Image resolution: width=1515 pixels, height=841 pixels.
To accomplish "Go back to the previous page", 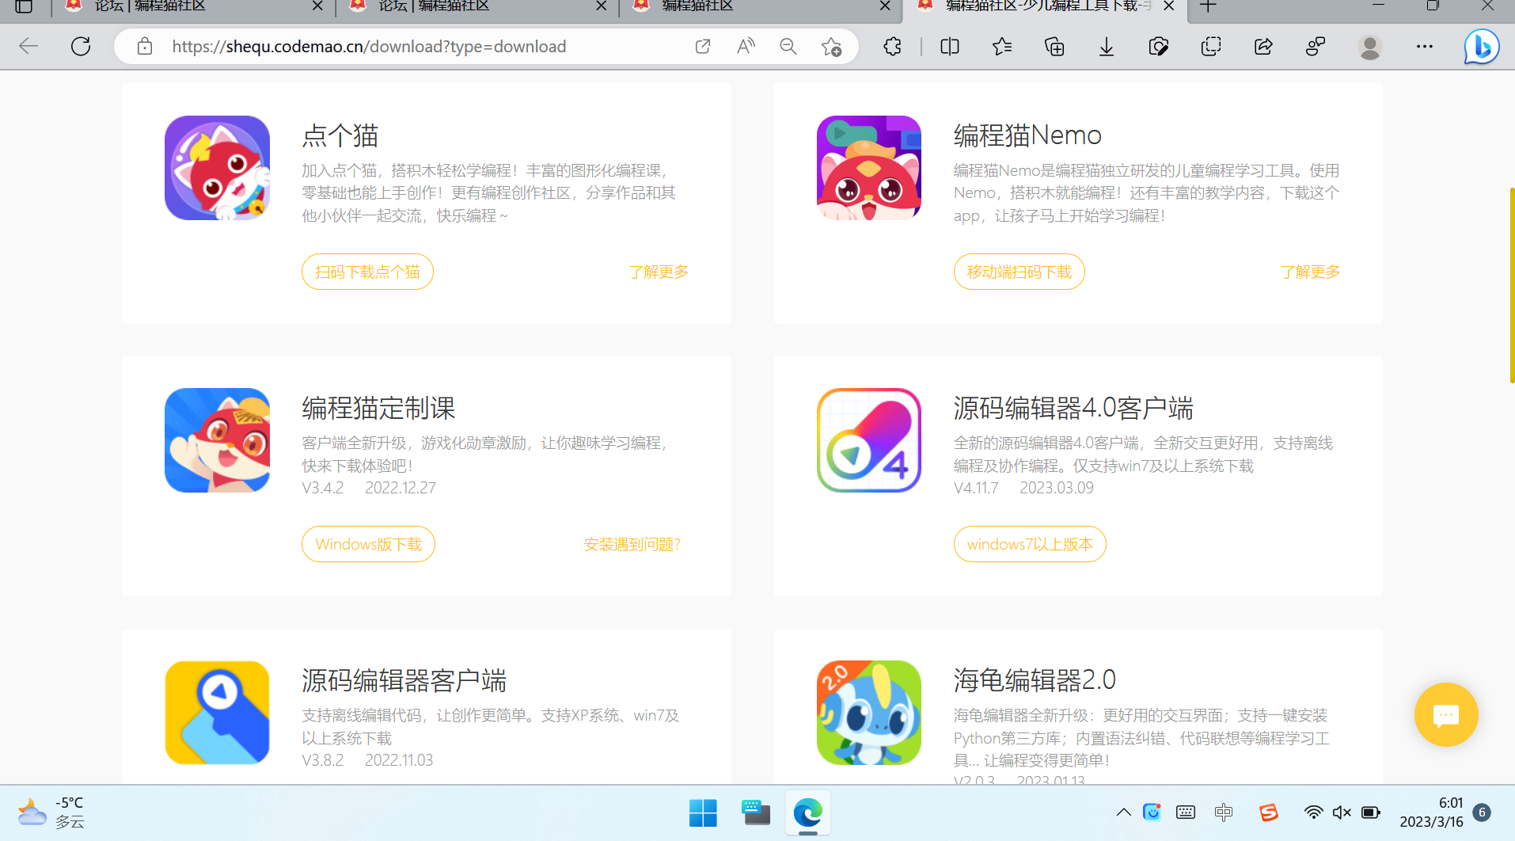I will coord(28,47).
